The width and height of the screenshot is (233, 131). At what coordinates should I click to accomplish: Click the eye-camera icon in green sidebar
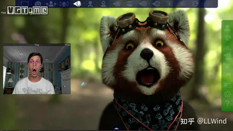(x=227, y=56)
